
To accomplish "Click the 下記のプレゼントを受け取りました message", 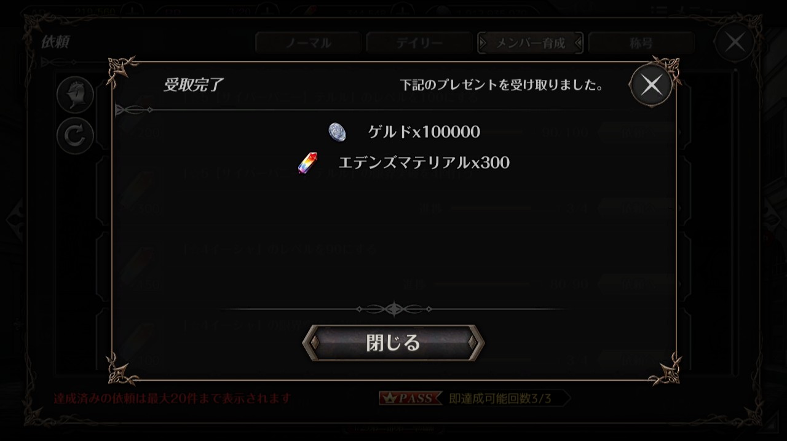I will pyautogui.click(x=501, y=85).
